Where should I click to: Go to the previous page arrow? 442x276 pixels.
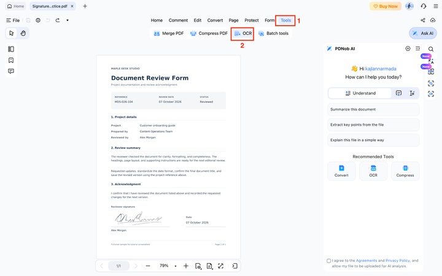tap(102, 266)
